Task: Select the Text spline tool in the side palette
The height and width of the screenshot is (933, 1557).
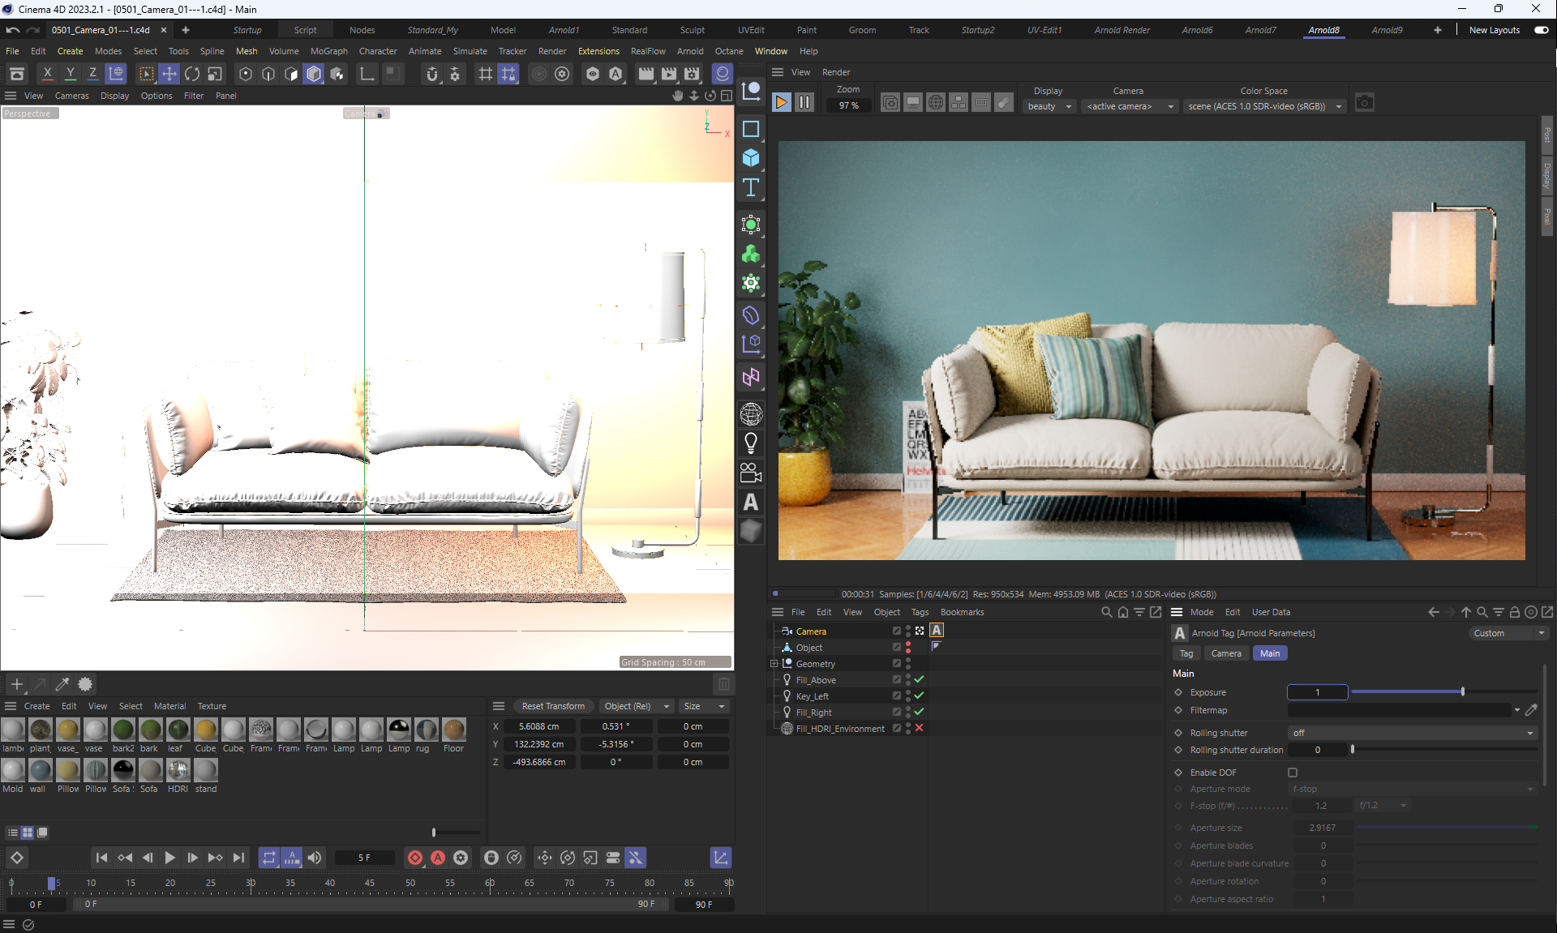Action: click(751, 188)
